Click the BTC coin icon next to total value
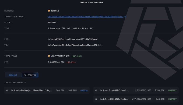Image resolution: width=183 pixels, height=105 pixels. (x=49, y=56)
